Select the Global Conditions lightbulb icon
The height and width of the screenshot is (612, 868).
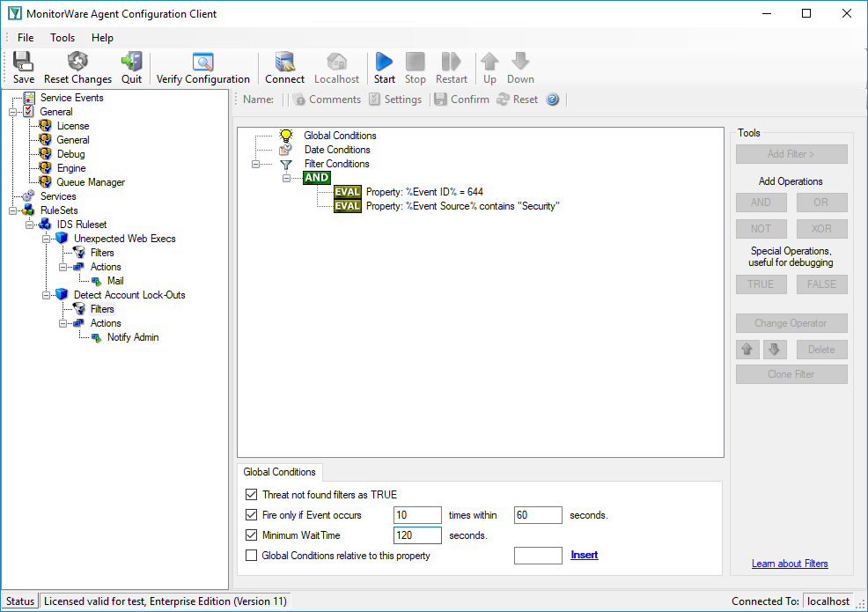pyautogui.click(x=285, y=135)
